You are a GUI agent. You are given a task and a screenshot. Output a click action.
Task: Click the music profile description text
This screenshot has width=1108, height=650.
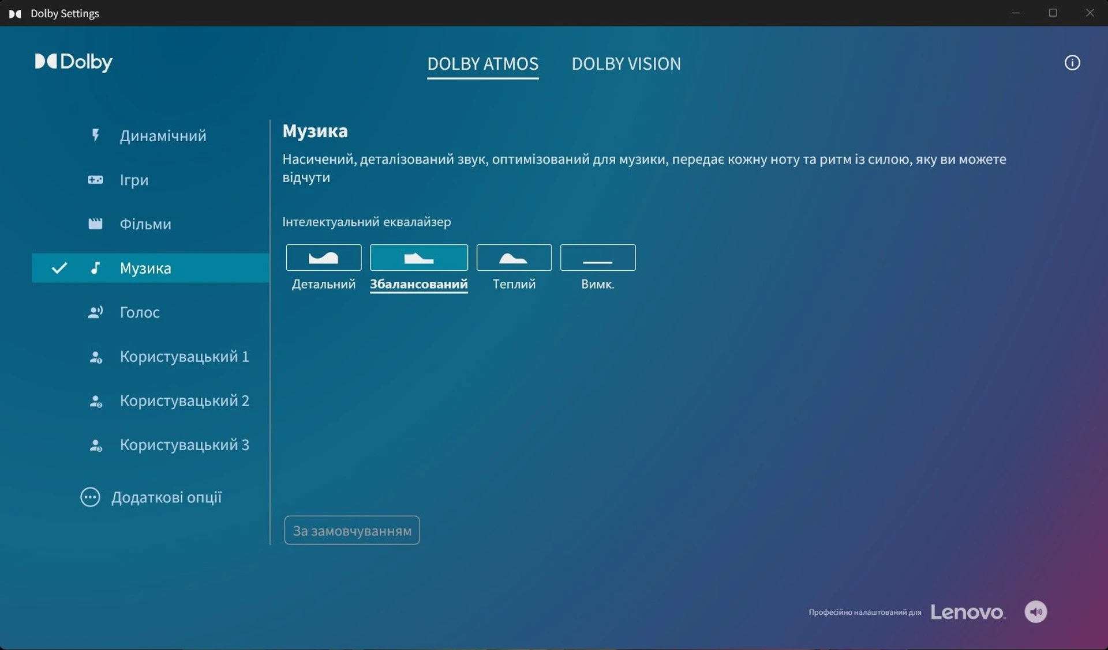pyautogui.click(x=644, y=168)
